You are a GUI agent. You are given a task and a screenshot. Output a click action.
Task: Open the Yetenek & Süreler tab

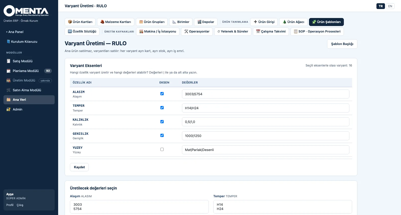pyautogui.click(x=233, y=31)
